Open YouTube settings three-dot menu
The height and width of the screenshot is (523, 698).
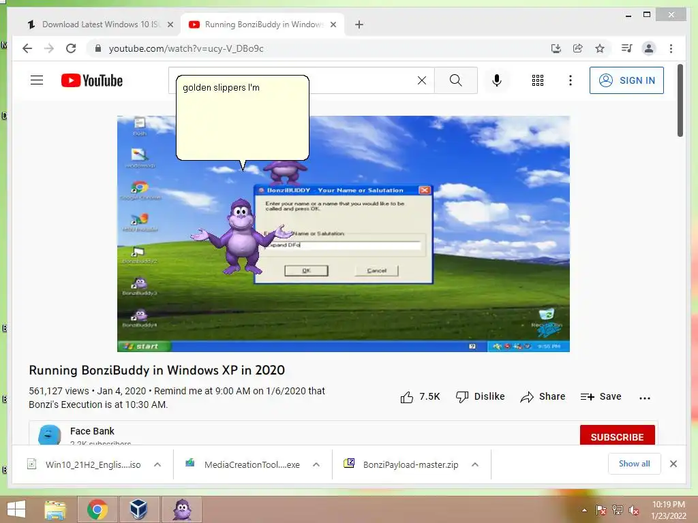pos(571,80)
